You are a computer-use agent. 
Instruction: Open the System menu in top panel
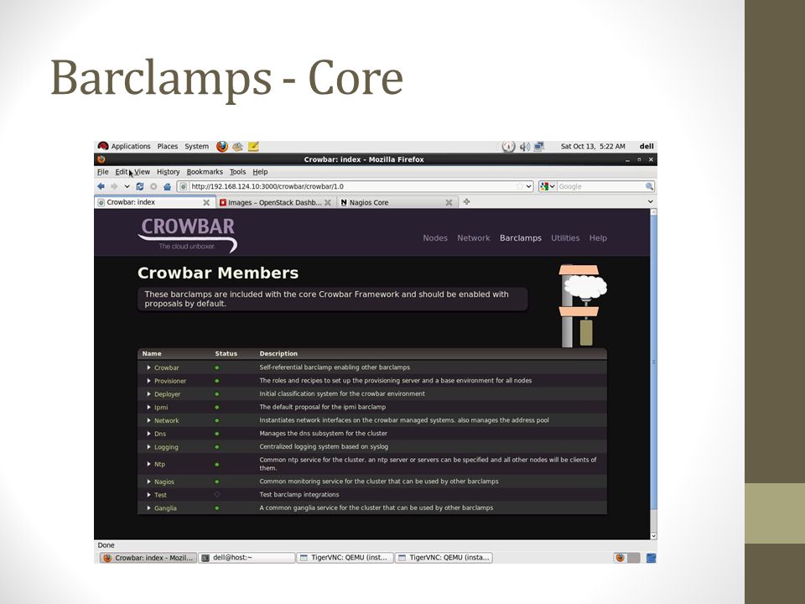[196, 146]
